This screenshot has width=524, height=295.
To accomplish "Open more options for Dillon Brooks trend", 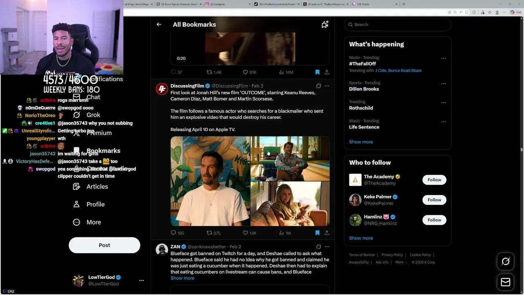I will (443, 83).
